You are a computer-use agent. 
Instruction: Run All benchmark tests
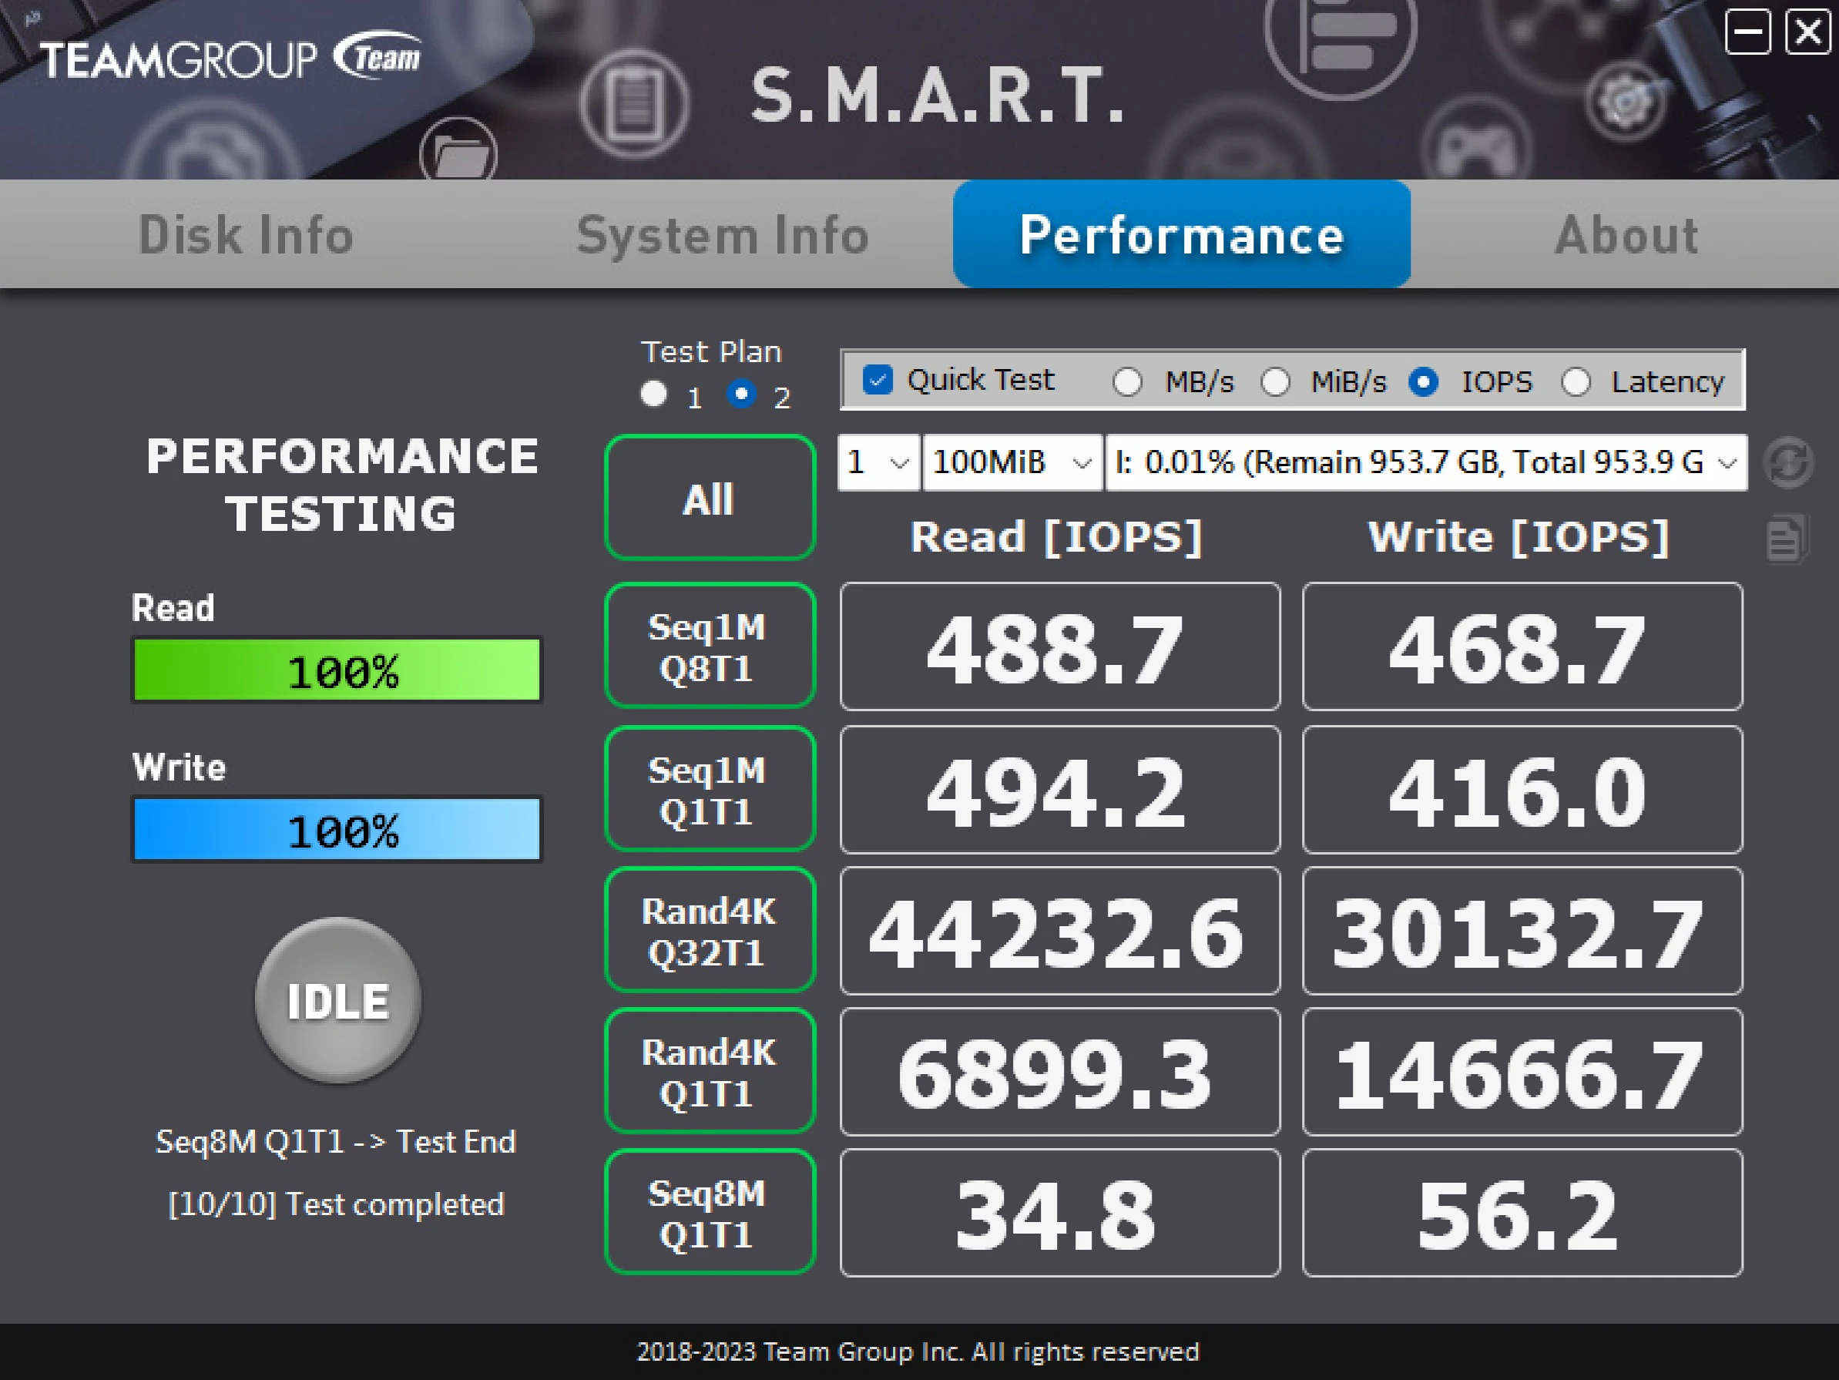click(x=709, y=498)
